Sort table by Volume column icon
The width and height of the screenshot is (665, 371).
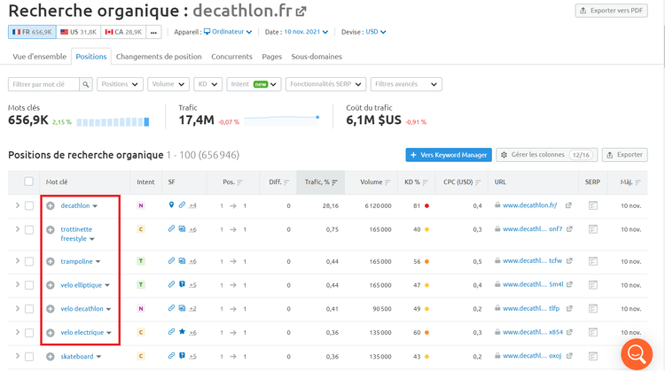[387, 182]
